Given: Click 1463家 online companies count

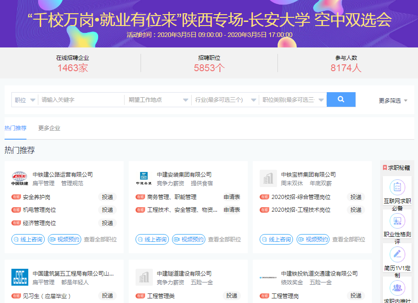Looking at the screenshot, I should pos(73,68).
